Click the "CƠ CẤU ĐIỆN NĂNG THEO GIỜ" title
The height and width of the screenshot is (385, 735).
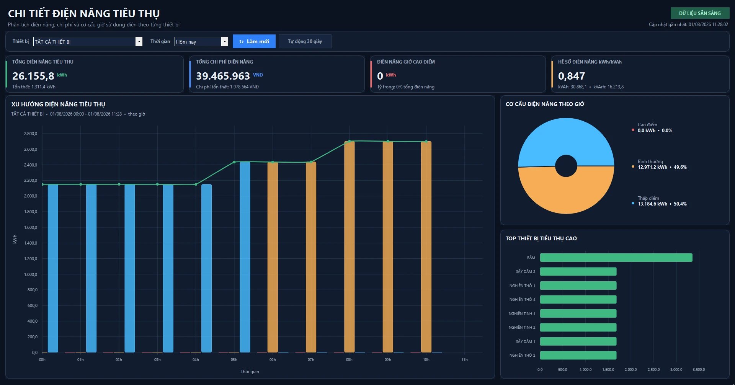click(545, 104)
